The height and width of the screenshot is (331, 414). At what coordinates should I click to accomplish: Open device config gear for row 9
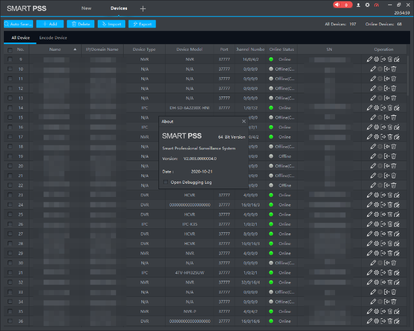tap(376, 60)
